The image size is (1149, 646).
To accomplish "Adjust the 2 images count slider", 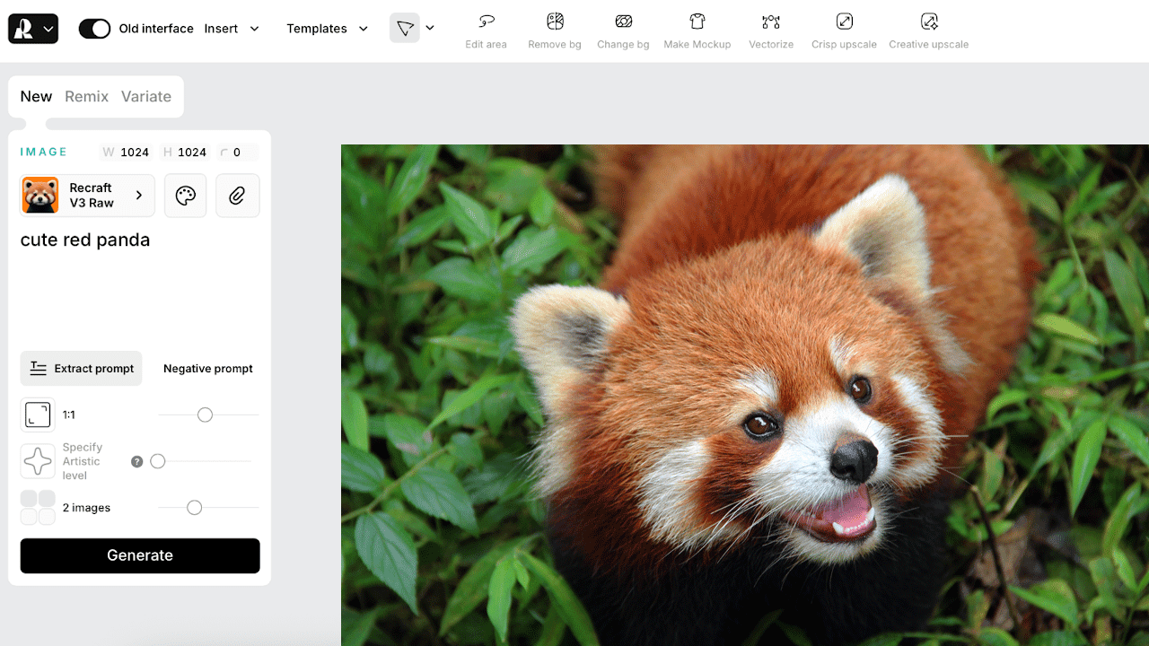I will [194, 508].
